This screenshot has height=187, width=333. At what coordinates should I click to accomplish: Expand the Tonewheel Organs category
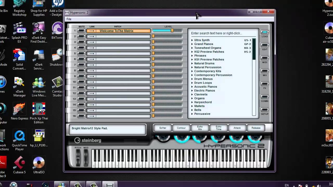pos(192,48)
